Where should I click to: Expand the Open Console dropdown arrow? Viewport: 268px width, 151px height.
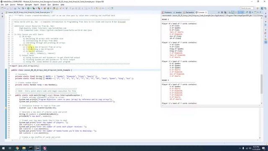point(258,12)
